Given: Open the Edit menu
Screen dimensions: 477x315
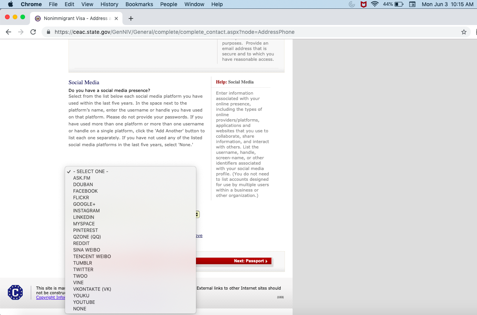Looking at the screenshot, I should click(69, 4).
